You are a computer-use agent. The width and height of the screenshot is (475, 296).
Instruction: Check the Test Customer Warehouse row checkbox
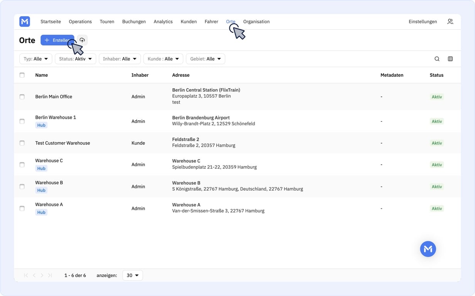tap(22, 143)
